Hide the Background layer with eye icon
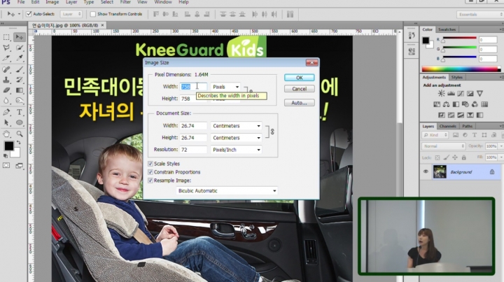The image size is (504, 282). 426,171
